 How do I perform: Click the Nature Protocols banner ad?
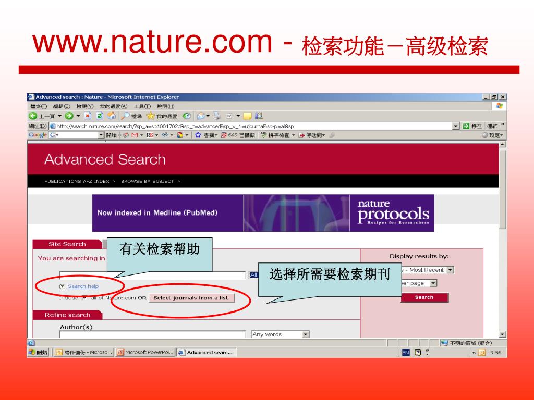pyautogui.click(x=263, y=213)
